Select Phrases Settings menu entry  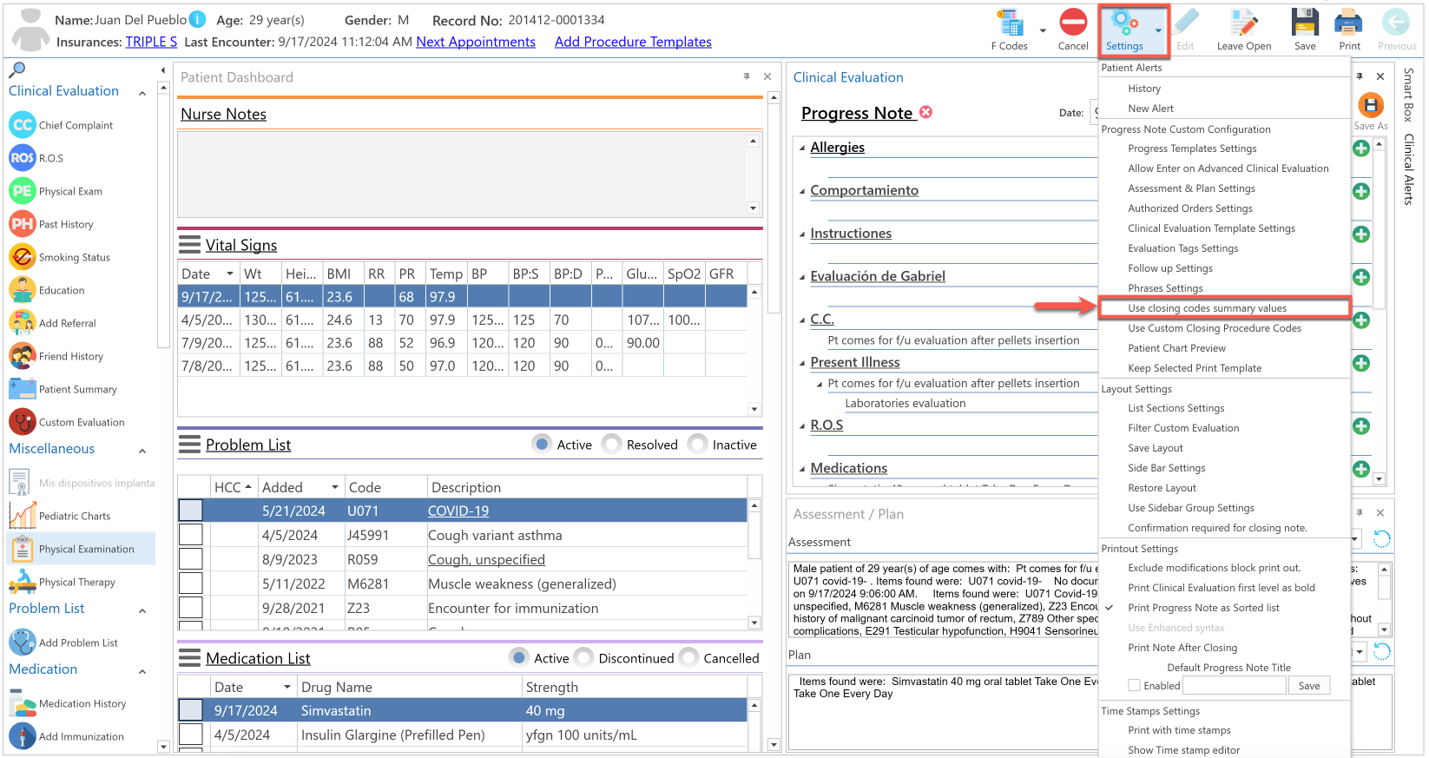[1165, 288]
